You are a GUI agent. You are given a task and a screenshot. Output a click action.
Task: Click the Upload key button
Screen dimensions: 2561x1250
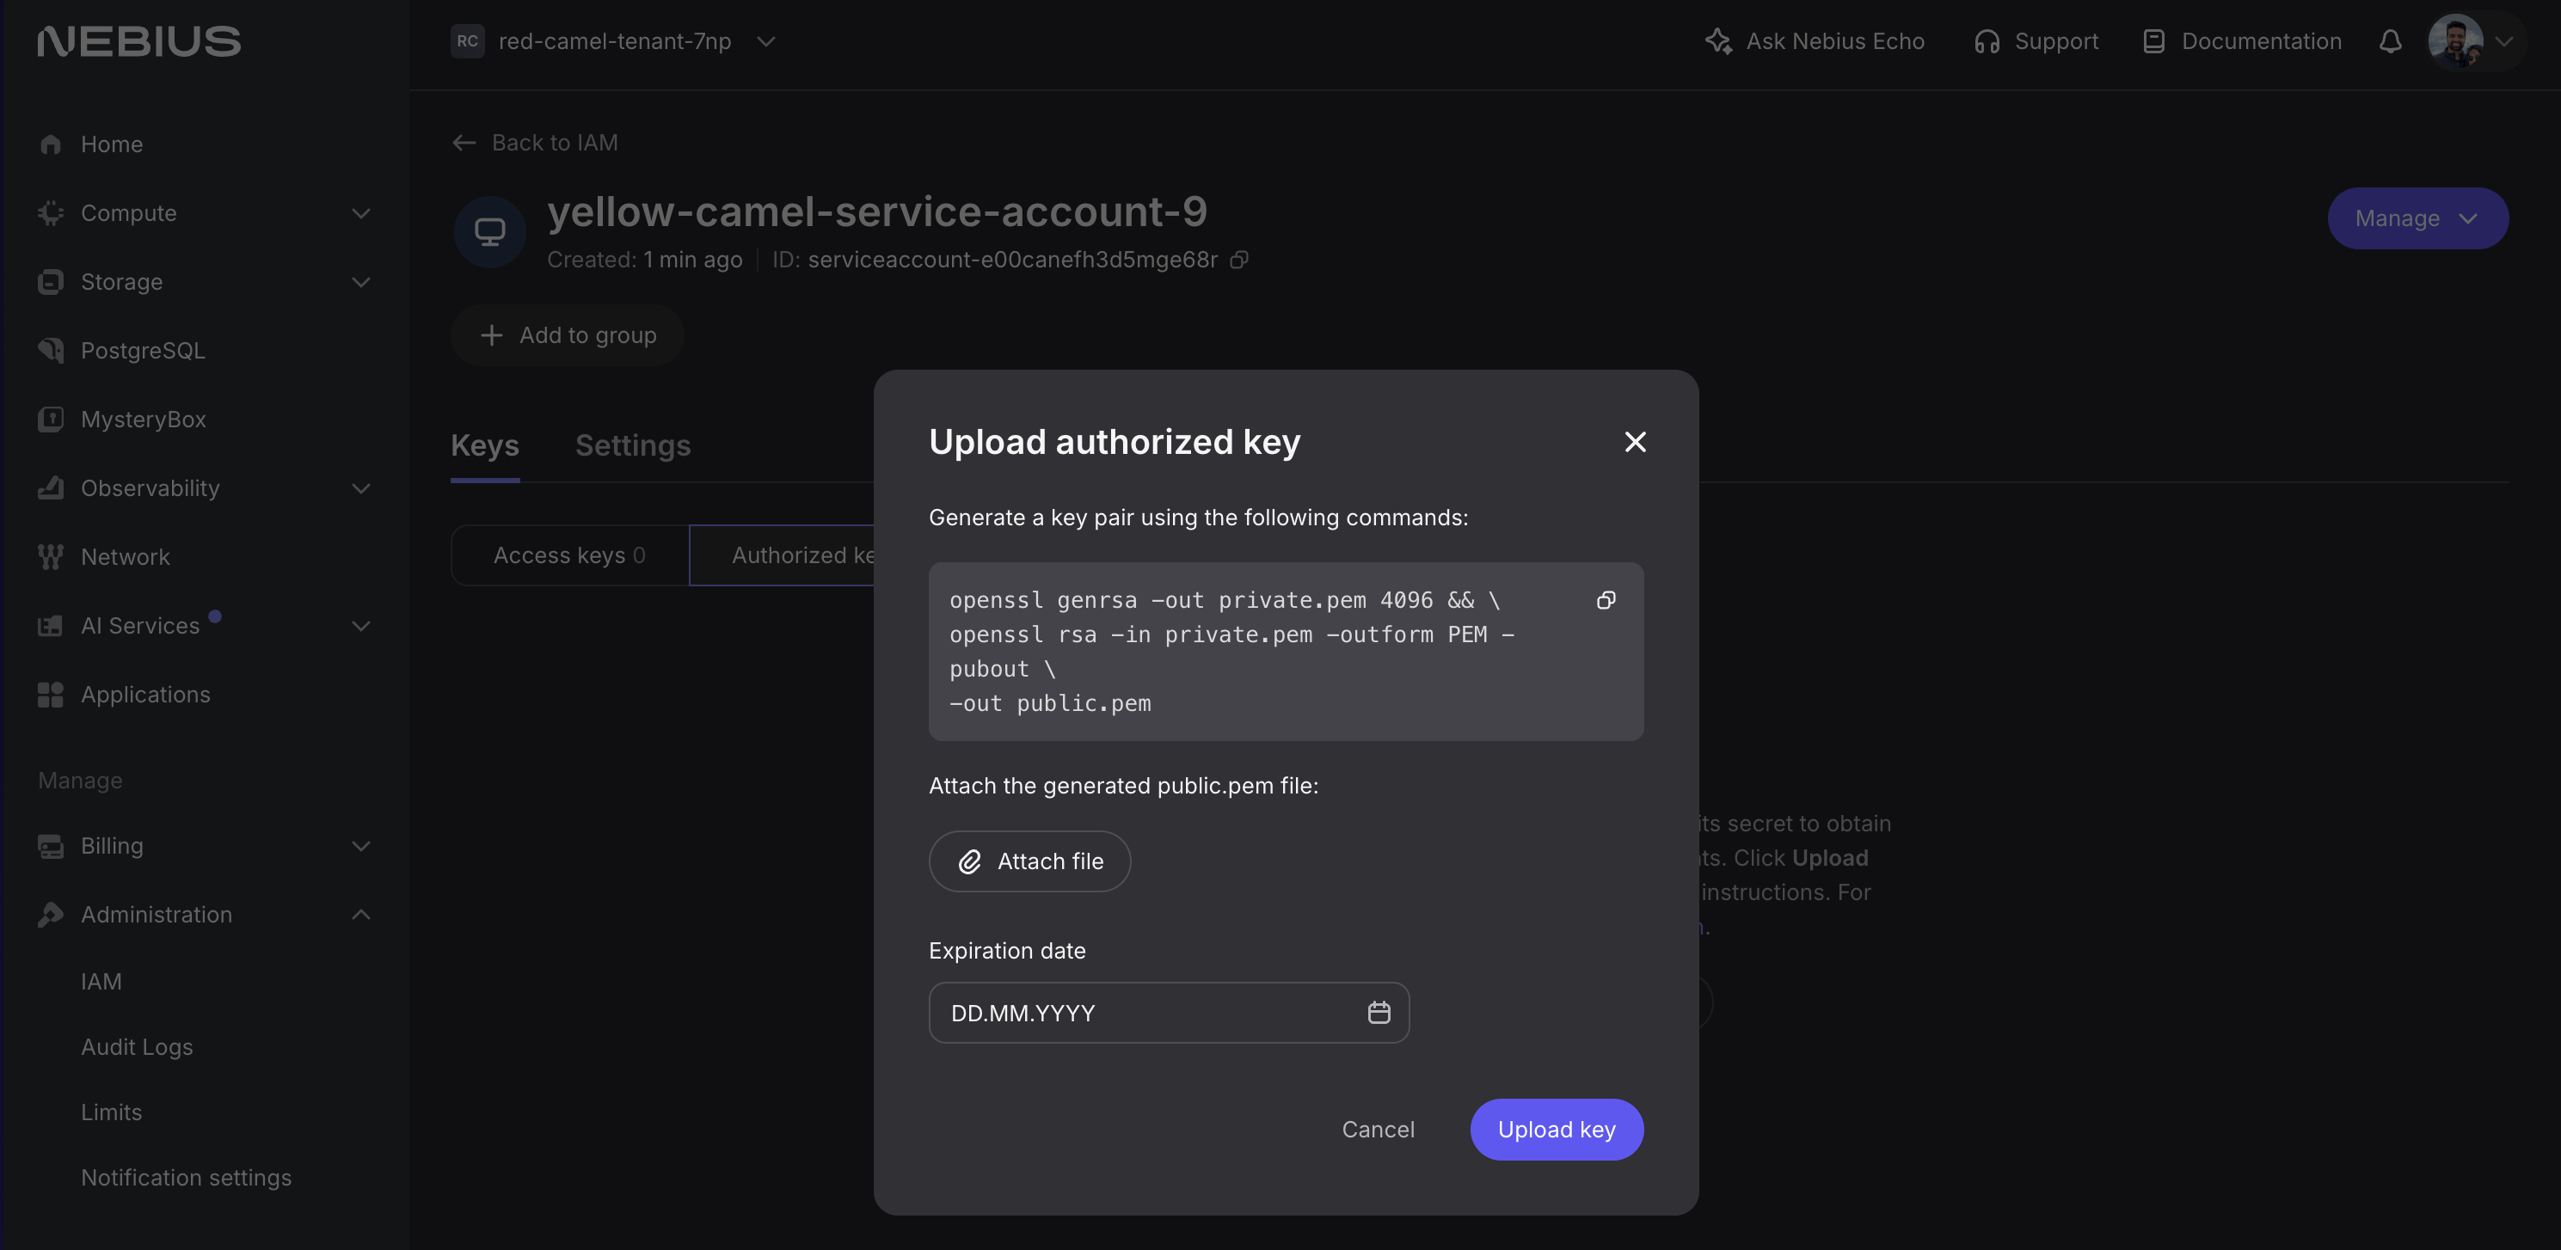1556,1129
